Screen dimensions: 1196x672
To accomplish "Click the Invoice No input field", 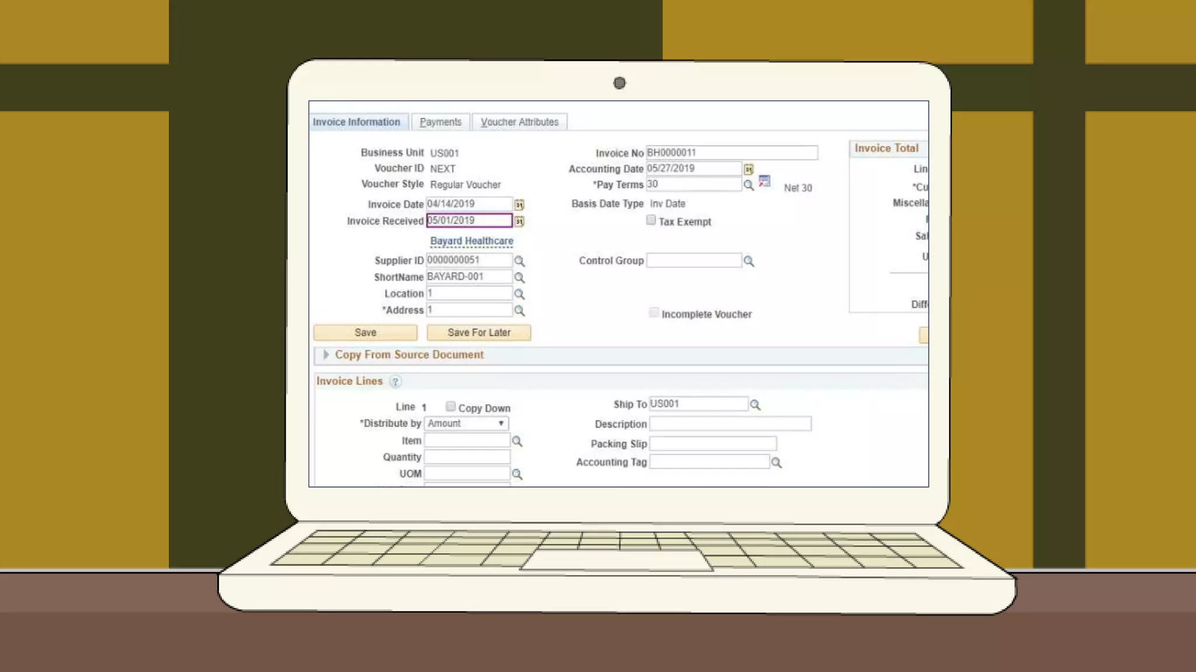I will pos(731,153).
